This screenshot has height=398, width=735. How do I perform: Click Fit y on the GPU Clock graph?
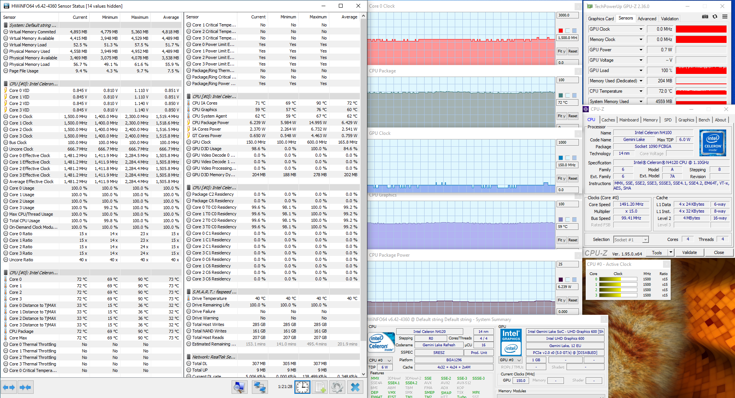coord(561,179)
